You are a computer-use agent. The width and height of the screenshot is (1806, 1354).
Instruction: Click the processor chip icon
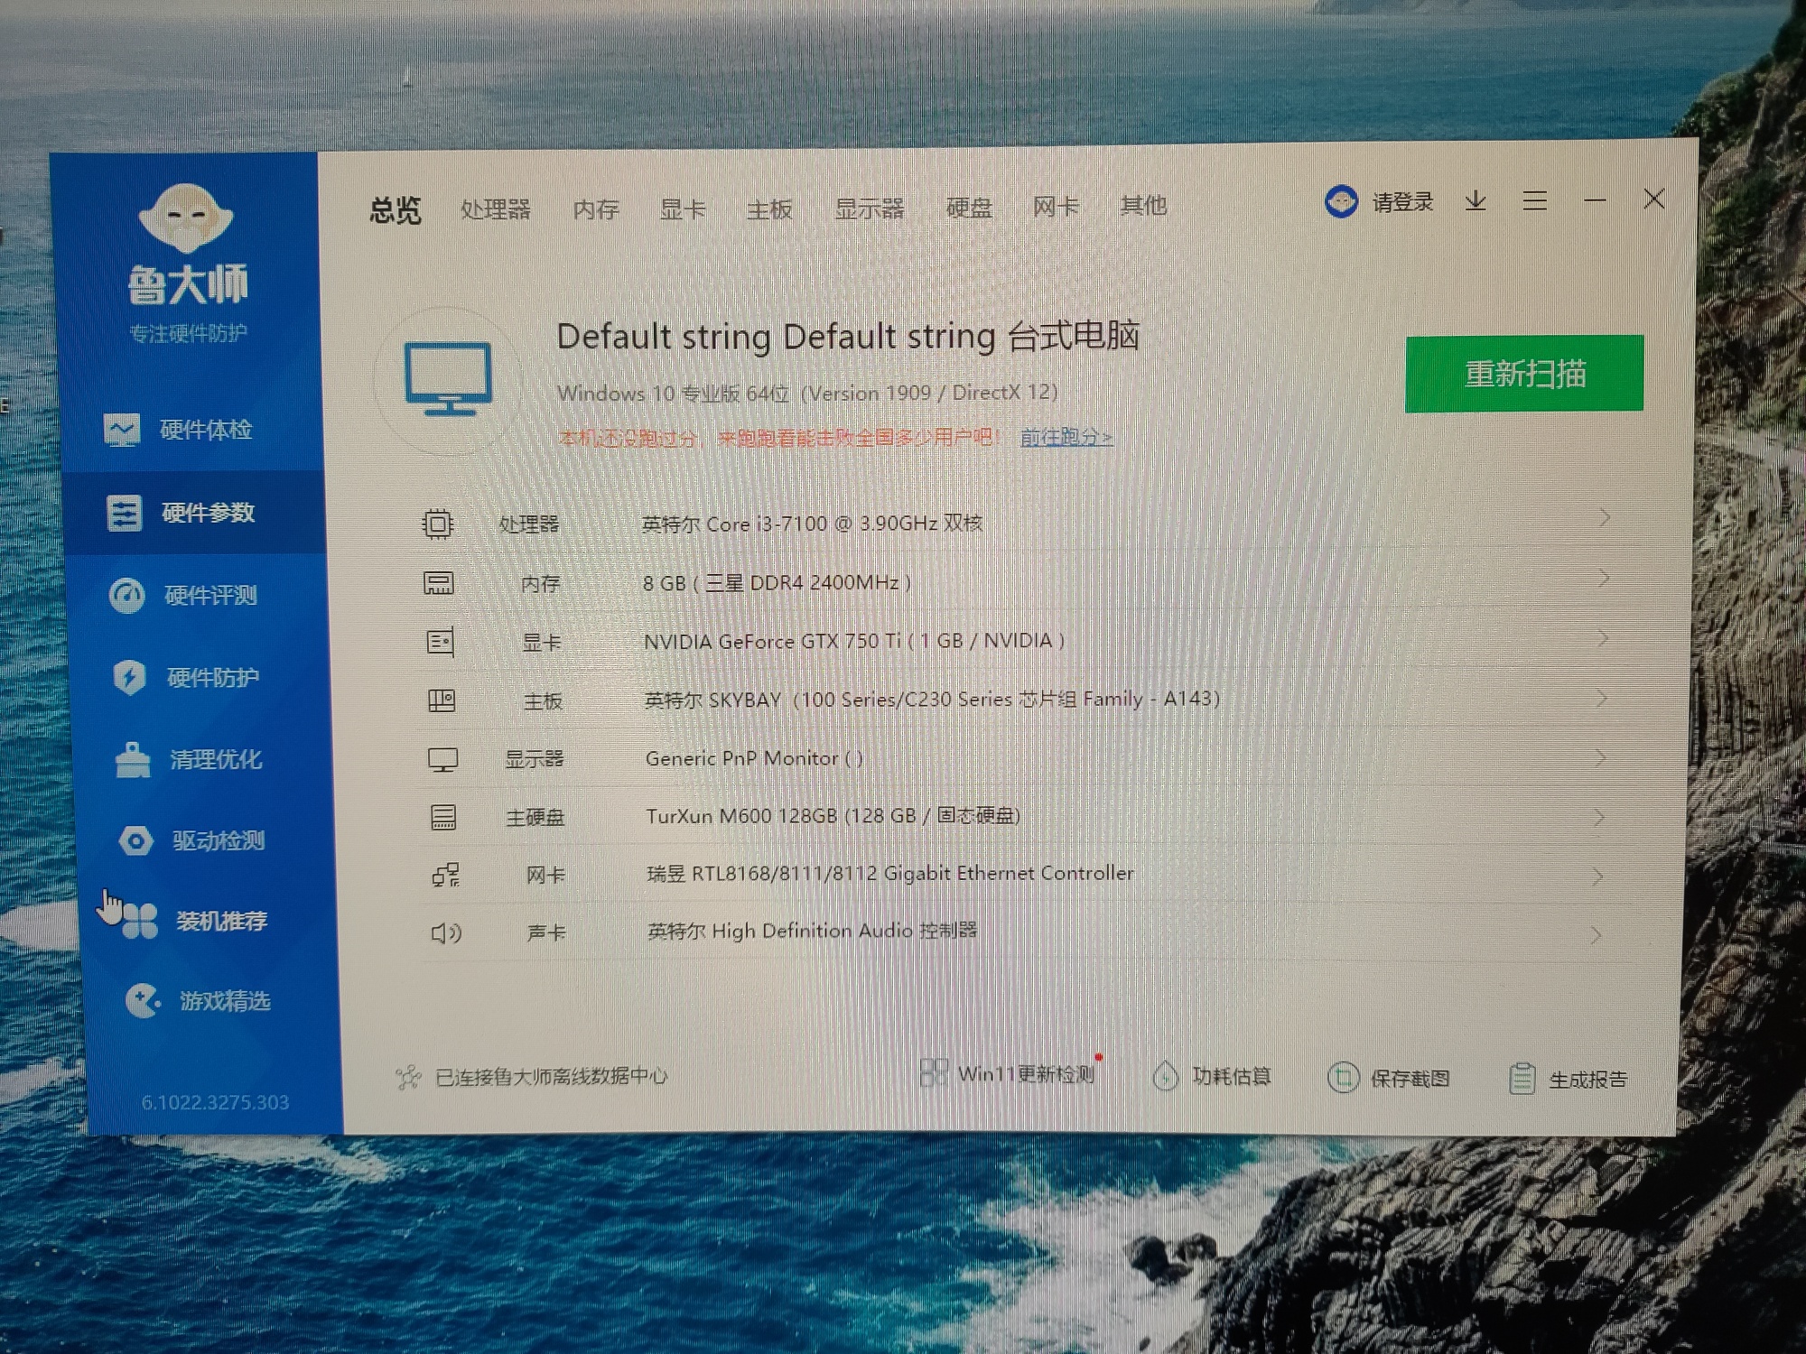[437, 524]
